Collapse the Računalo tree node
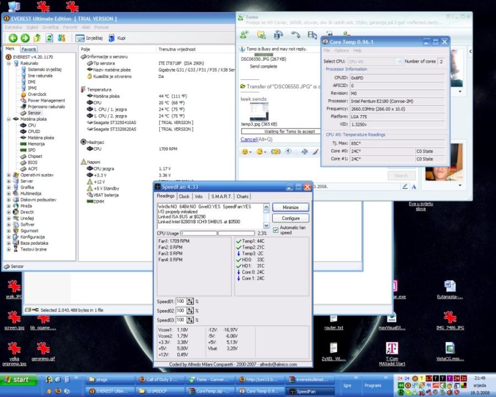Image resolution: width=496 pixels, height=397 pixels. point(9,63)
